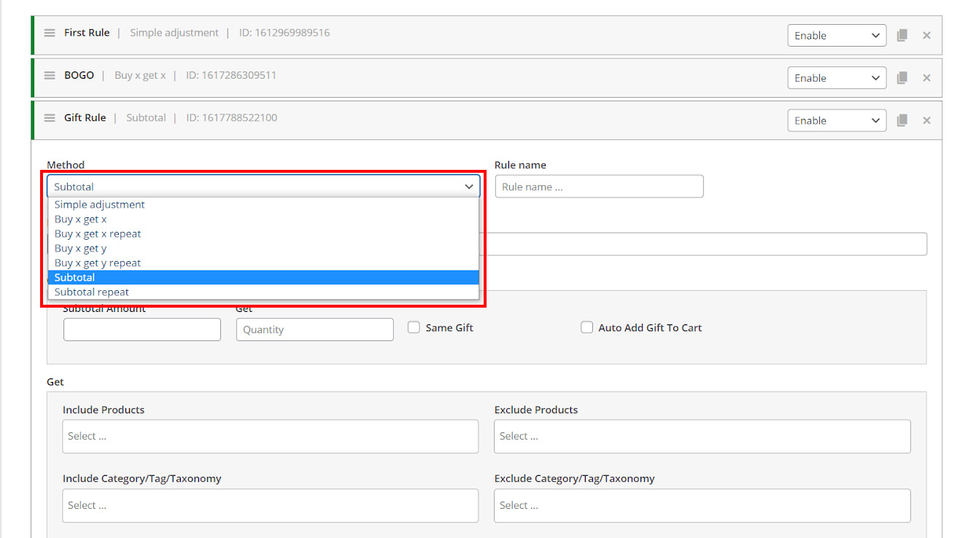Viewport: 968px width, 538px height.
Task: Choose Buy x get y method option
Action: pyautogui.click(x=263, y=249)
